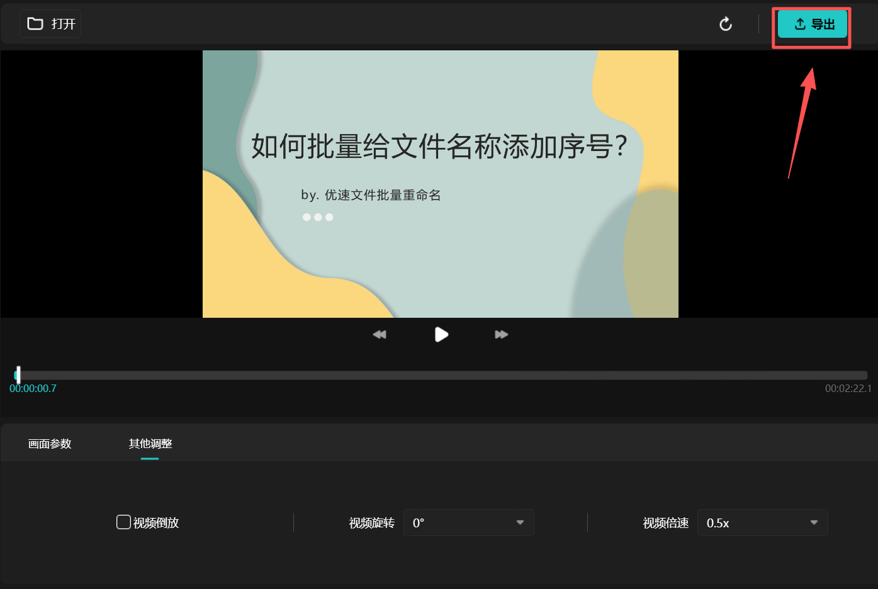Image resolution: width=878 pixels, height=589 pixels.
Task: Click the refresh/reset icon in the toolbar
Action: point(726,23)
